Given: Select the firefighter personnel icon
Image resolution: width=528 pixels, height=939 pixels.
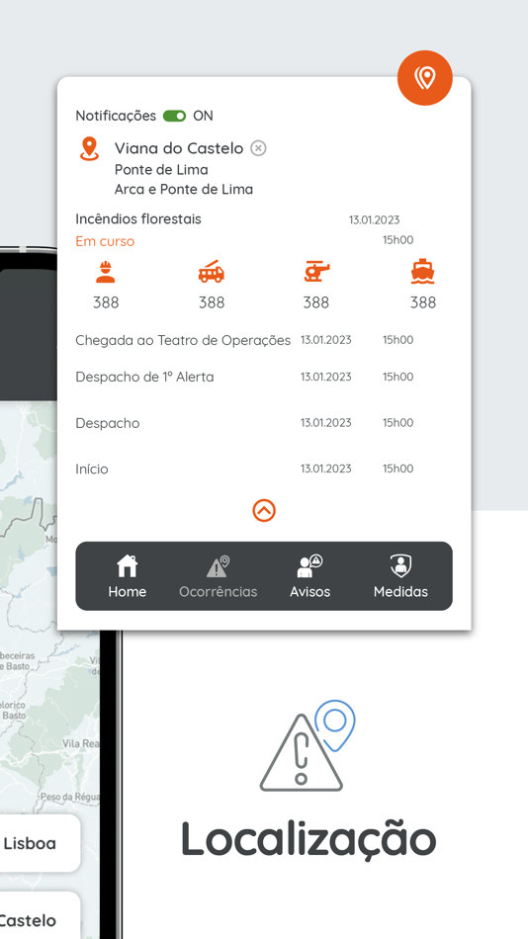Looking at the screenshot, I should point(106,272).
